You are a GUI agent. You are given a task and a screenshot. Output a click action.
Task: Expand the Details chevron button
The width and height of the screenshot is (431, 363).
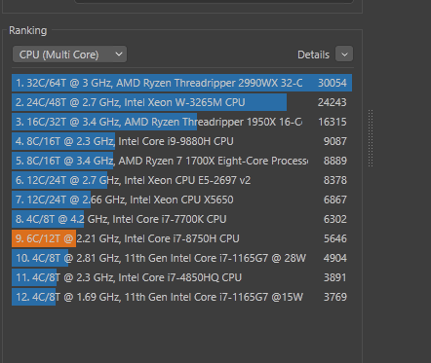tap(344, 54)
